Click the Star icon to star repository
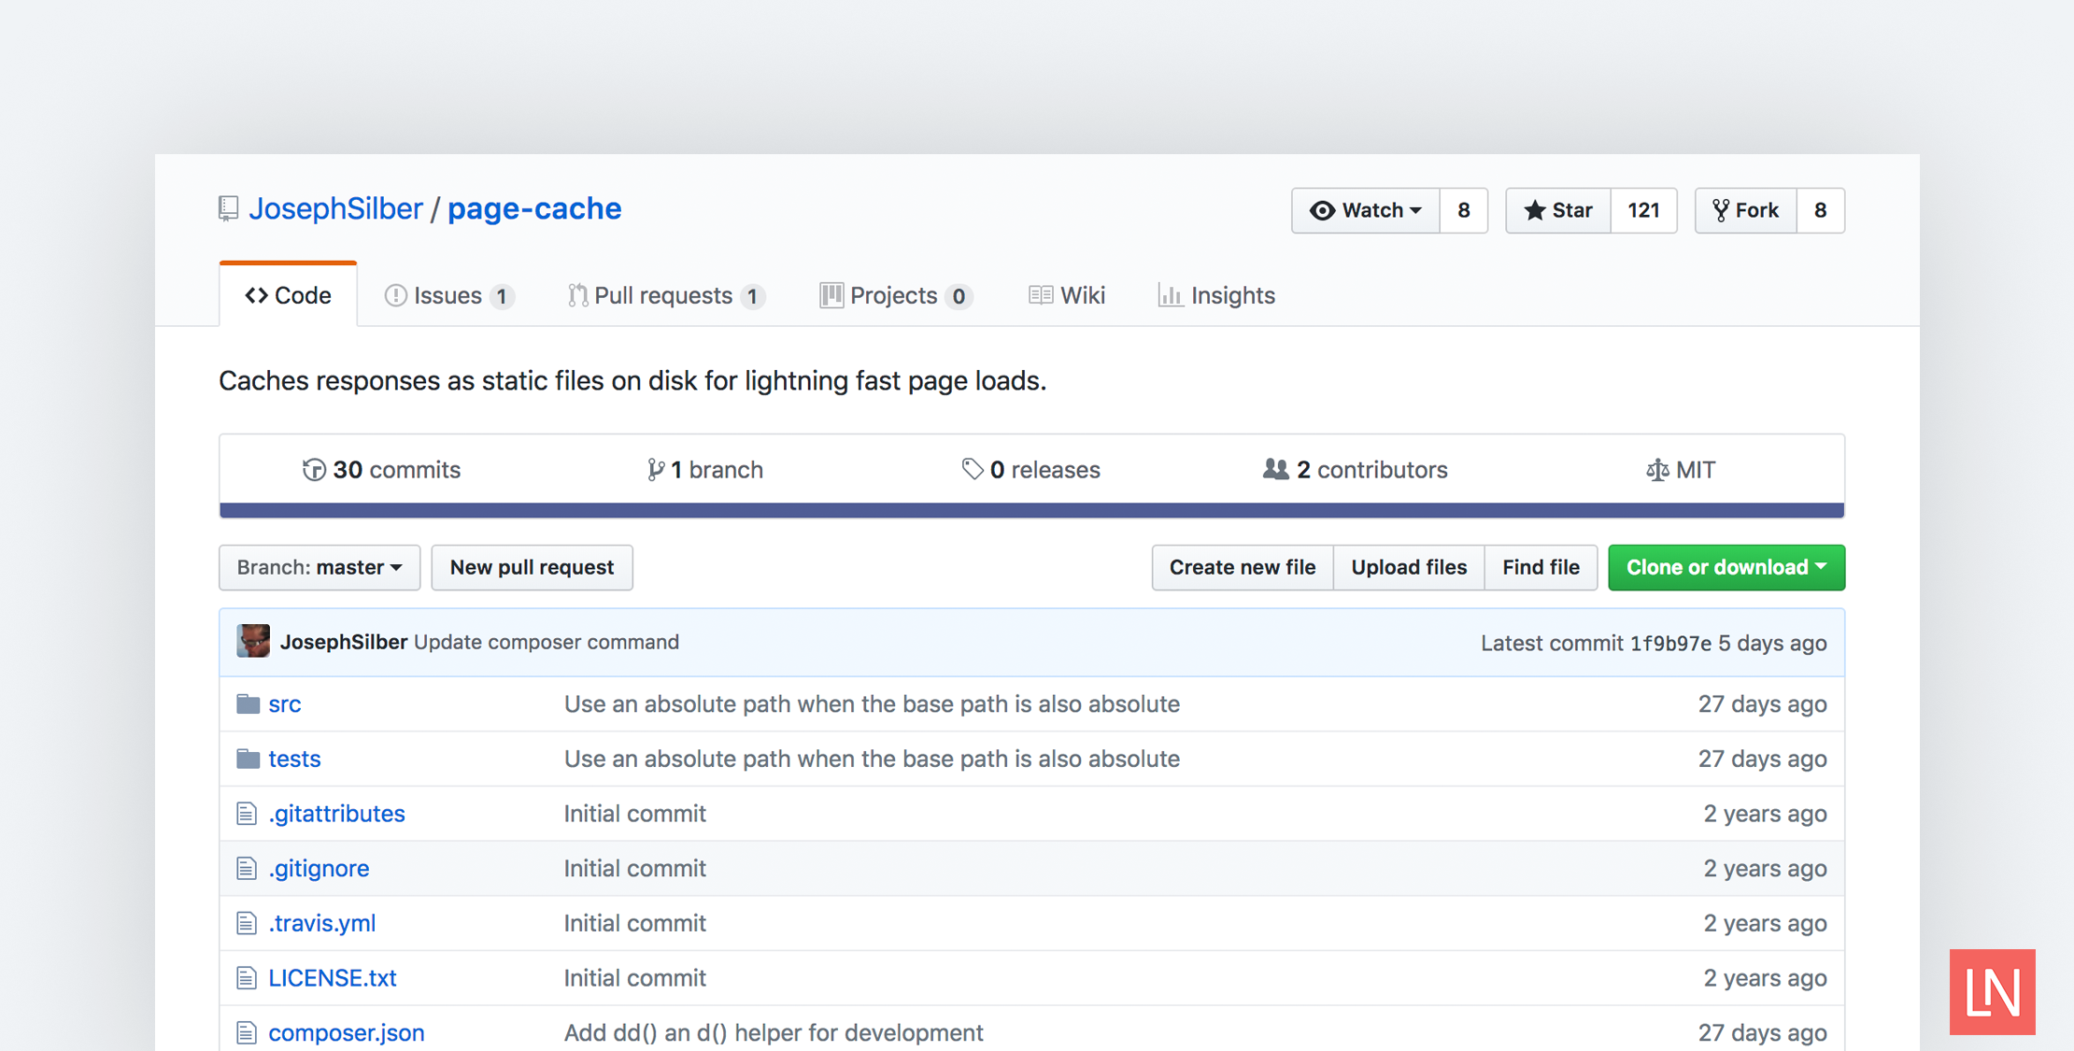 click(x=1556, y=209)
